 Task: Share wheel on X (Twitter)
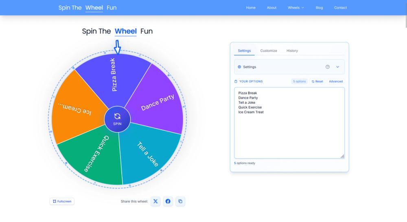click(x=155, y=201)
